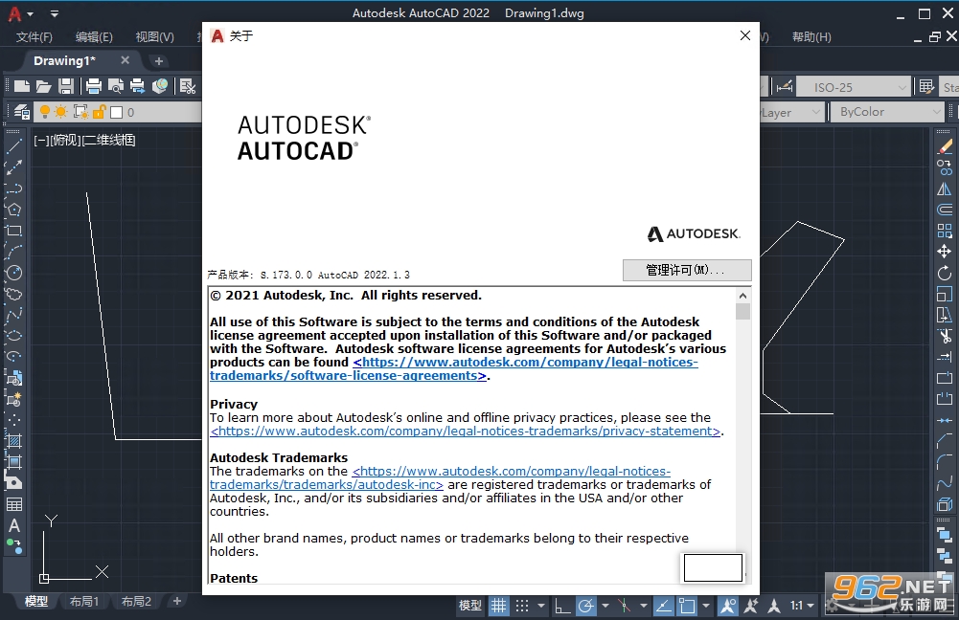Click the 管理许可(M)... button
This screenshot has height=620, width=959.
[687, 270]
